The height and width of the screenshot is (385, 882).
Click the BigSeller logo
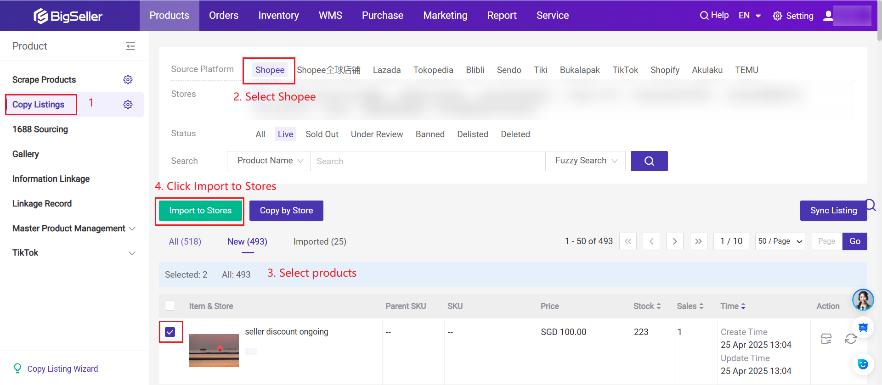coord(68,16)
